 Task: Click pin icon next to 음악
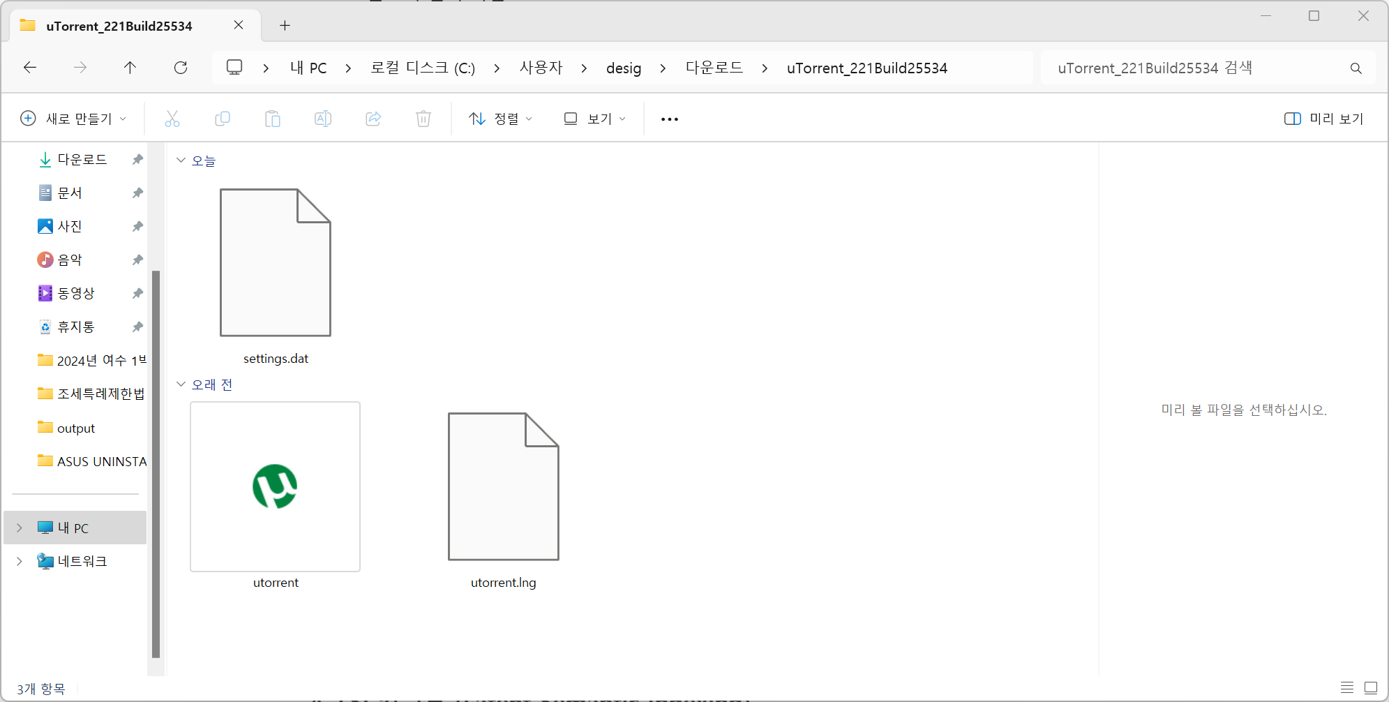(137, 260)
